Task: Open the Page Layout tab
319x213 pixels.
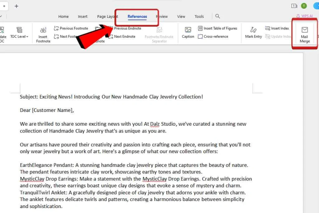Action: point(107,17)
